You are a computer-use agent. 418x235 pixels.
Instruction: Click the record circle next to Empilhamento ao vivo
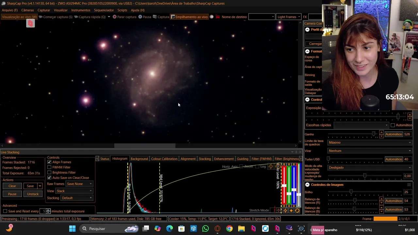point(212,17)
